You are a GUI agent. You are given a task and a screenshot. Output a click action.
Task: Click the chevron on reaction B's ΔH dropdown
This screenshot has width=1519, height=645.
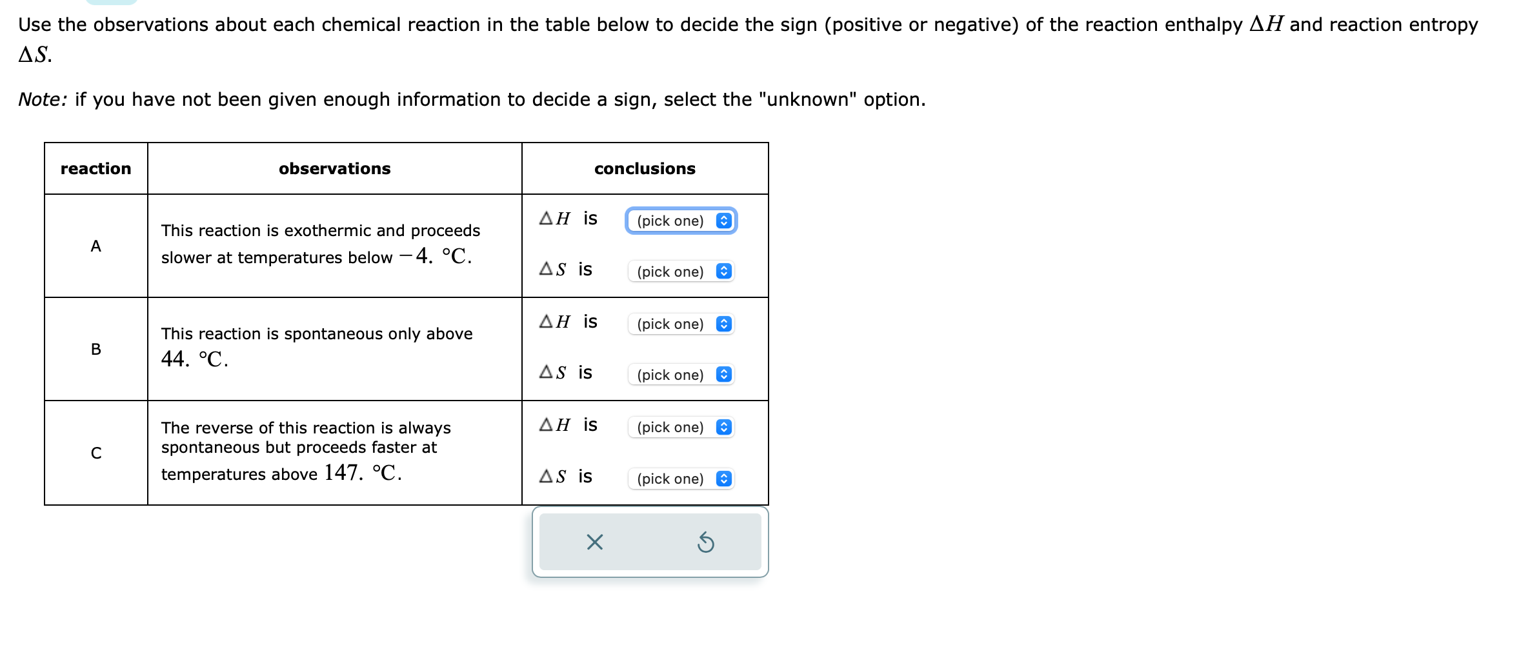click(723, 324)
